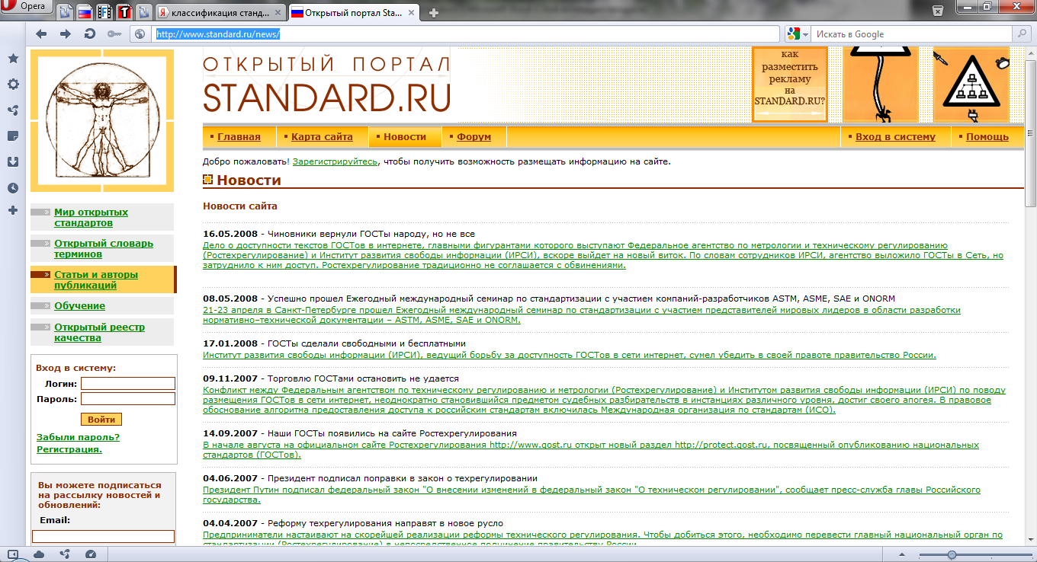1037x562 pixels.
Task: Click the address field showing standard.ru/news
Action: click(467, 34)
